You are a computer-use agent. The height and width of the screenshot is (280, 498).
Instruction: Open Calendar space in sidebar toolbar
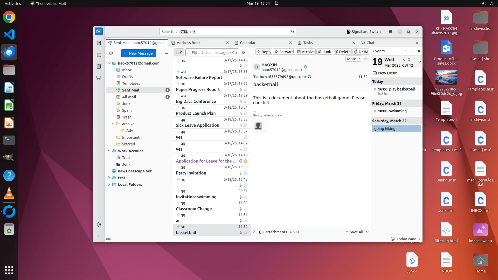tap(99, 55)
